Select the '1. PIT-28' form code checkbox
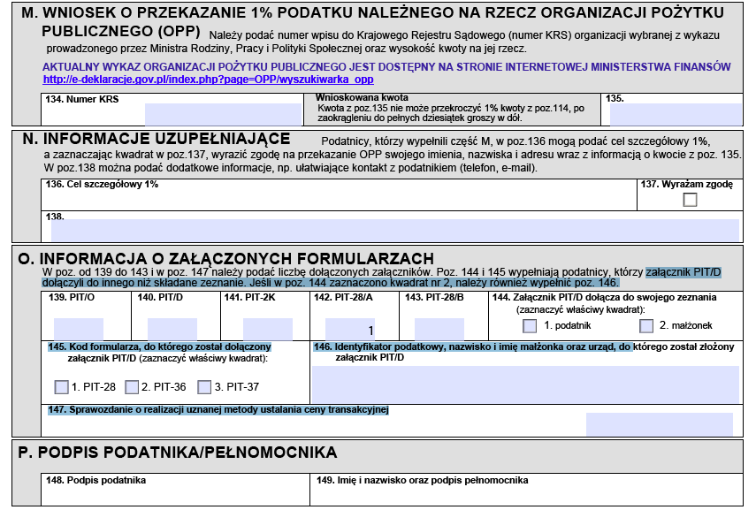756x510 pixels. tap(61, 387)
